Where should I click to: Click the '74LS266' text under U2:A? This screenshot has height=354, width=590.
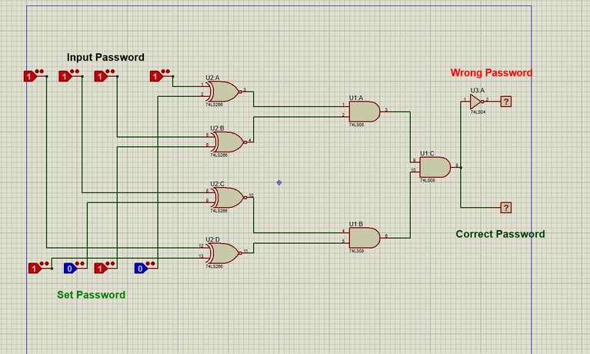click(x=214, y=105)
